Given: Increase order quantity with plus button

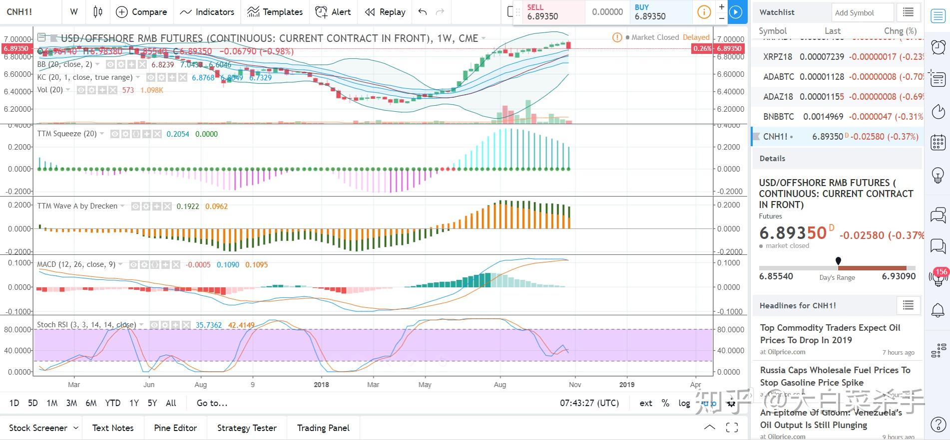Looking at the screenshot, I should point(721,6).
